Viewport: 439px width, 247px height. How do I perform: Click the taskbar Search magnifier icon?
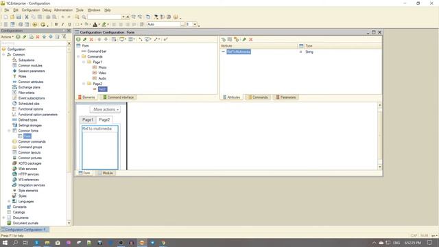pos(16,242)
